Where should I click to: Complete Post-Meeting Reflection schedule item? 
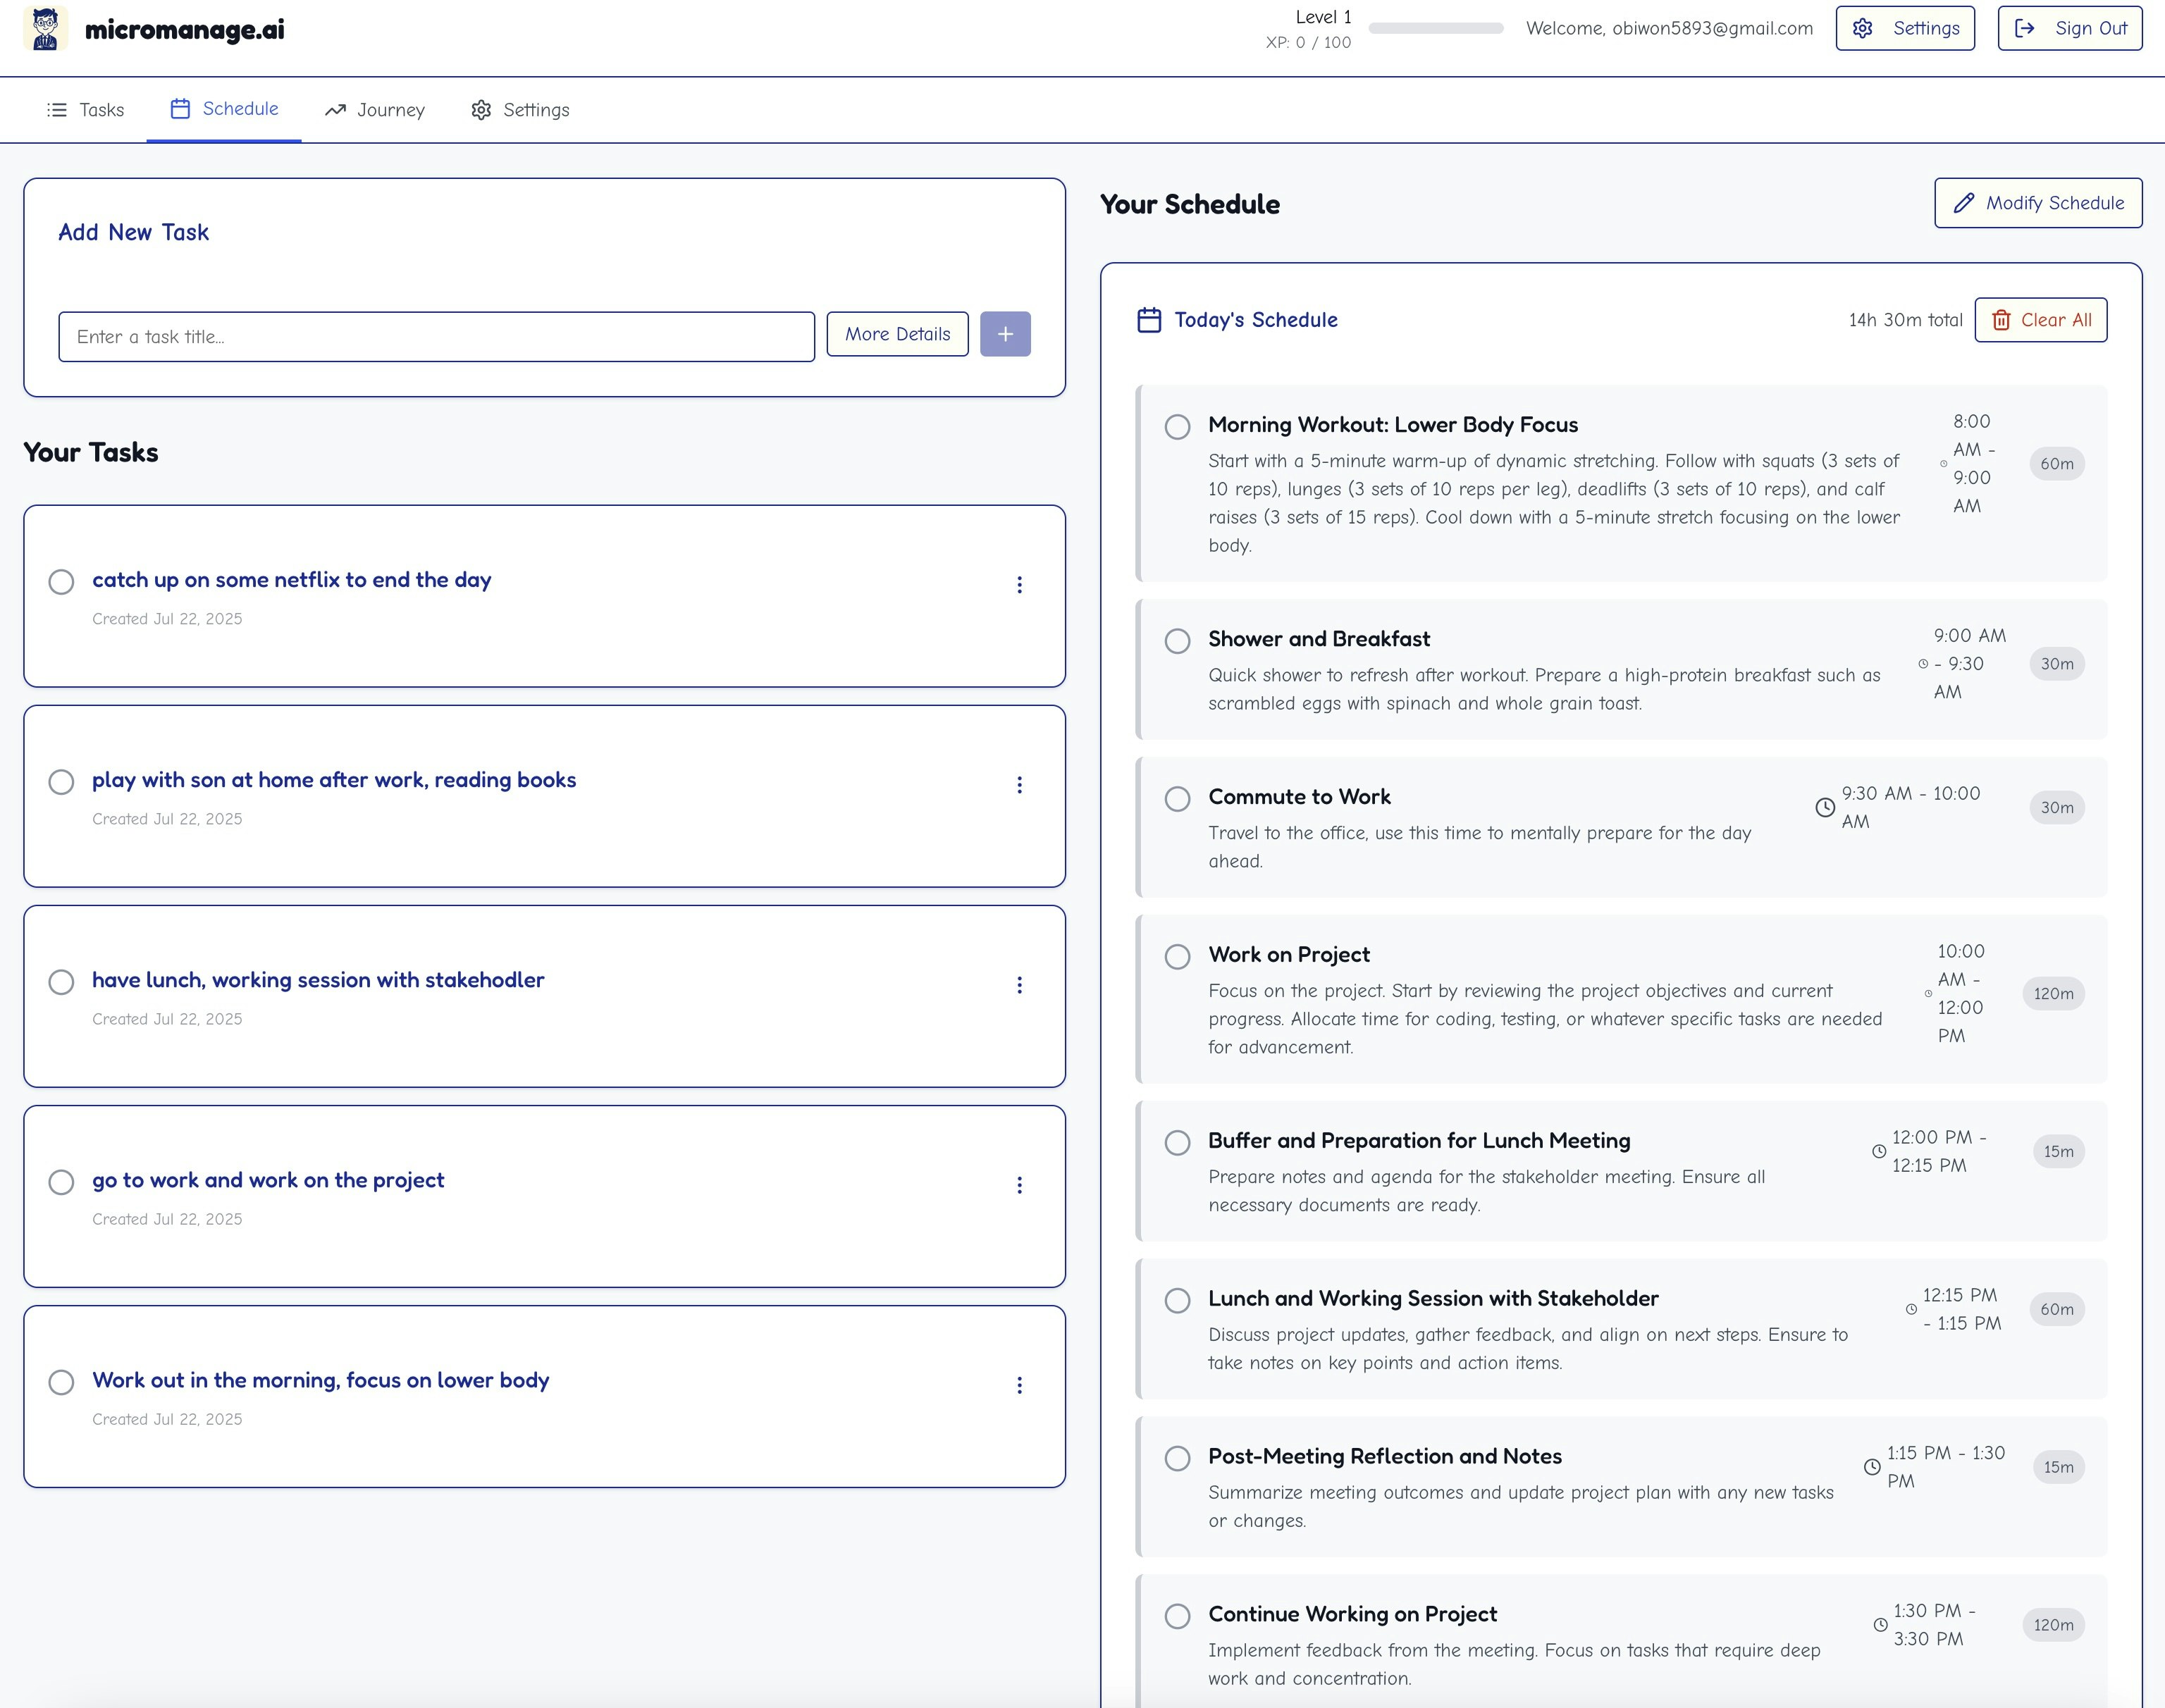(1177, 1459)
